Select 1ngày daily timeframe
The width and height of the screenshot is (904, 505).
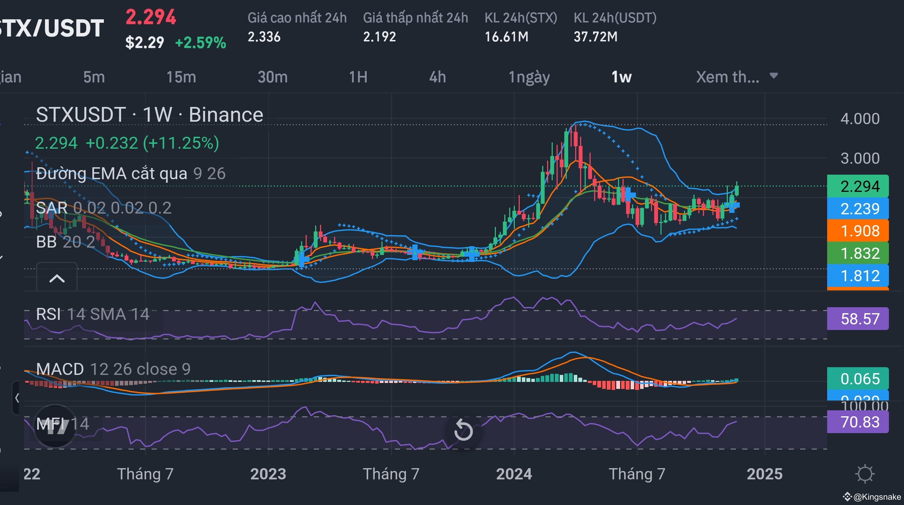[x=529, y=77]
